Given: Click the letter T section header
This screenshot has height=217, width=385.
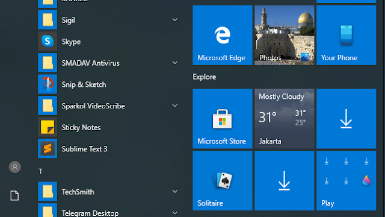Looking at the screenshot, I should coord(40,171).
